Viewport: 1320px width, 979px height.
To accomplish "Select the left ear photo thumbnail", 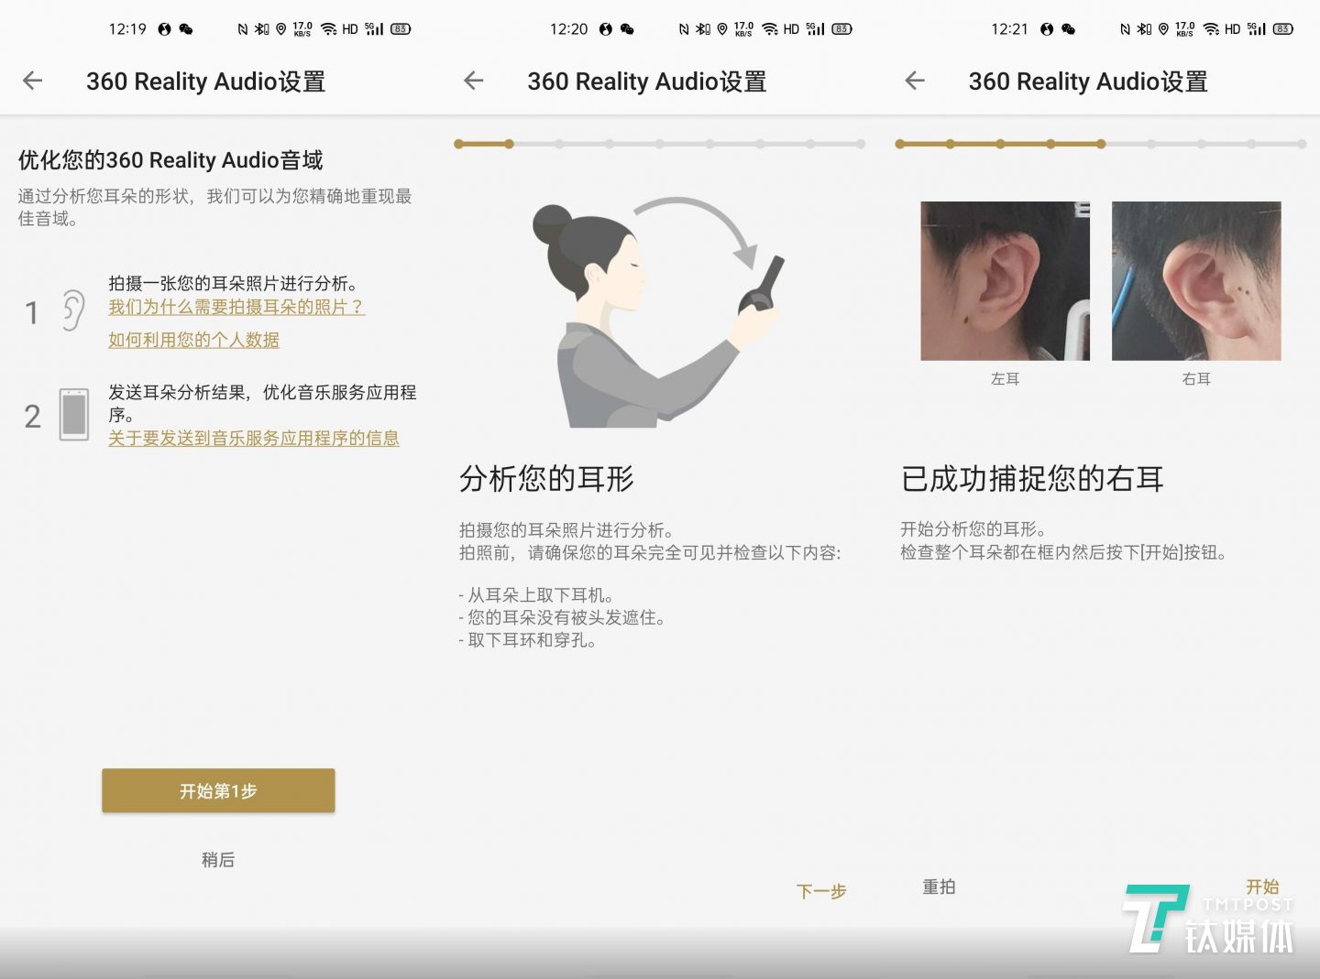I will point(1005,281).
